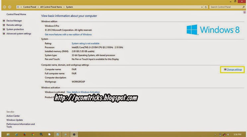This screenshot has height=137, width=247.
Task: Click the 2.00 GB installed memory value
Action: (x=83, y=51)
